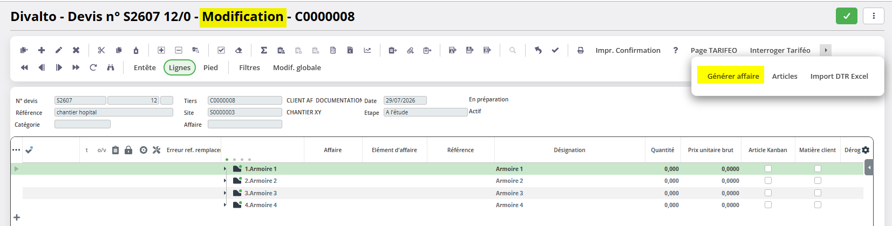Expand the 1.Armoire 1 tree row
This screenshot has height=226, width=892.
pos(225,169)
